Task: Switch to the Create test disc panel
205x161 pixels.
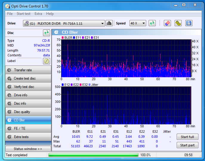Action: pyautogui.click(x=28, y=78)
